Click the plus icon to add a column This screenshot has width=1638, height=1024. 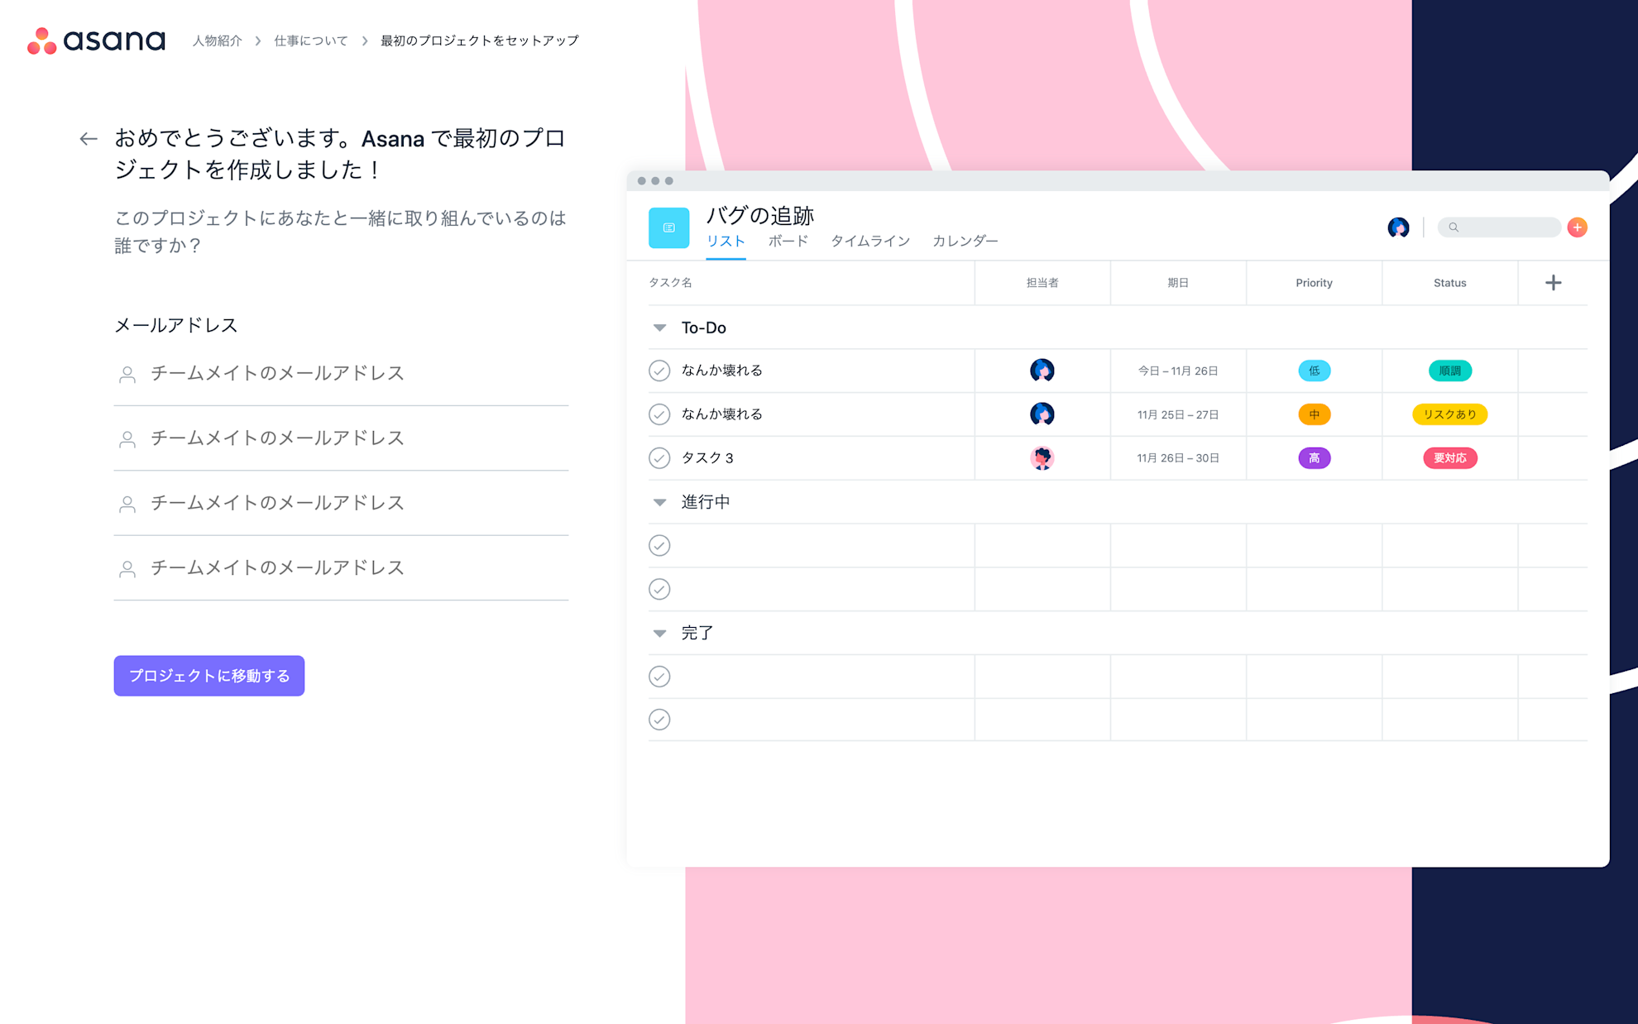click(x=1553, y=283)
